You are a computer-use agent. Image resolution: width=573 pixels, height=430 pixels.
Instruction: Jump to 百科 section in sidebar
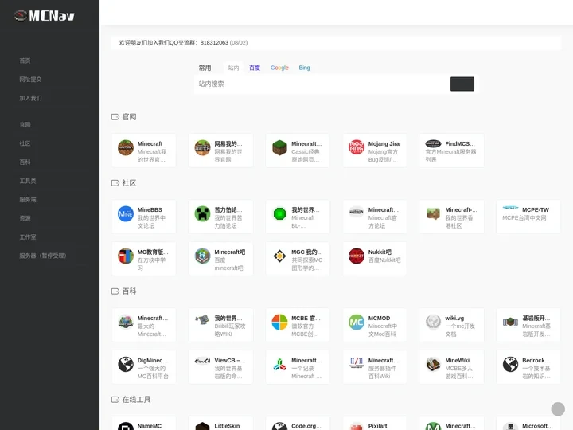click(25, 162)
